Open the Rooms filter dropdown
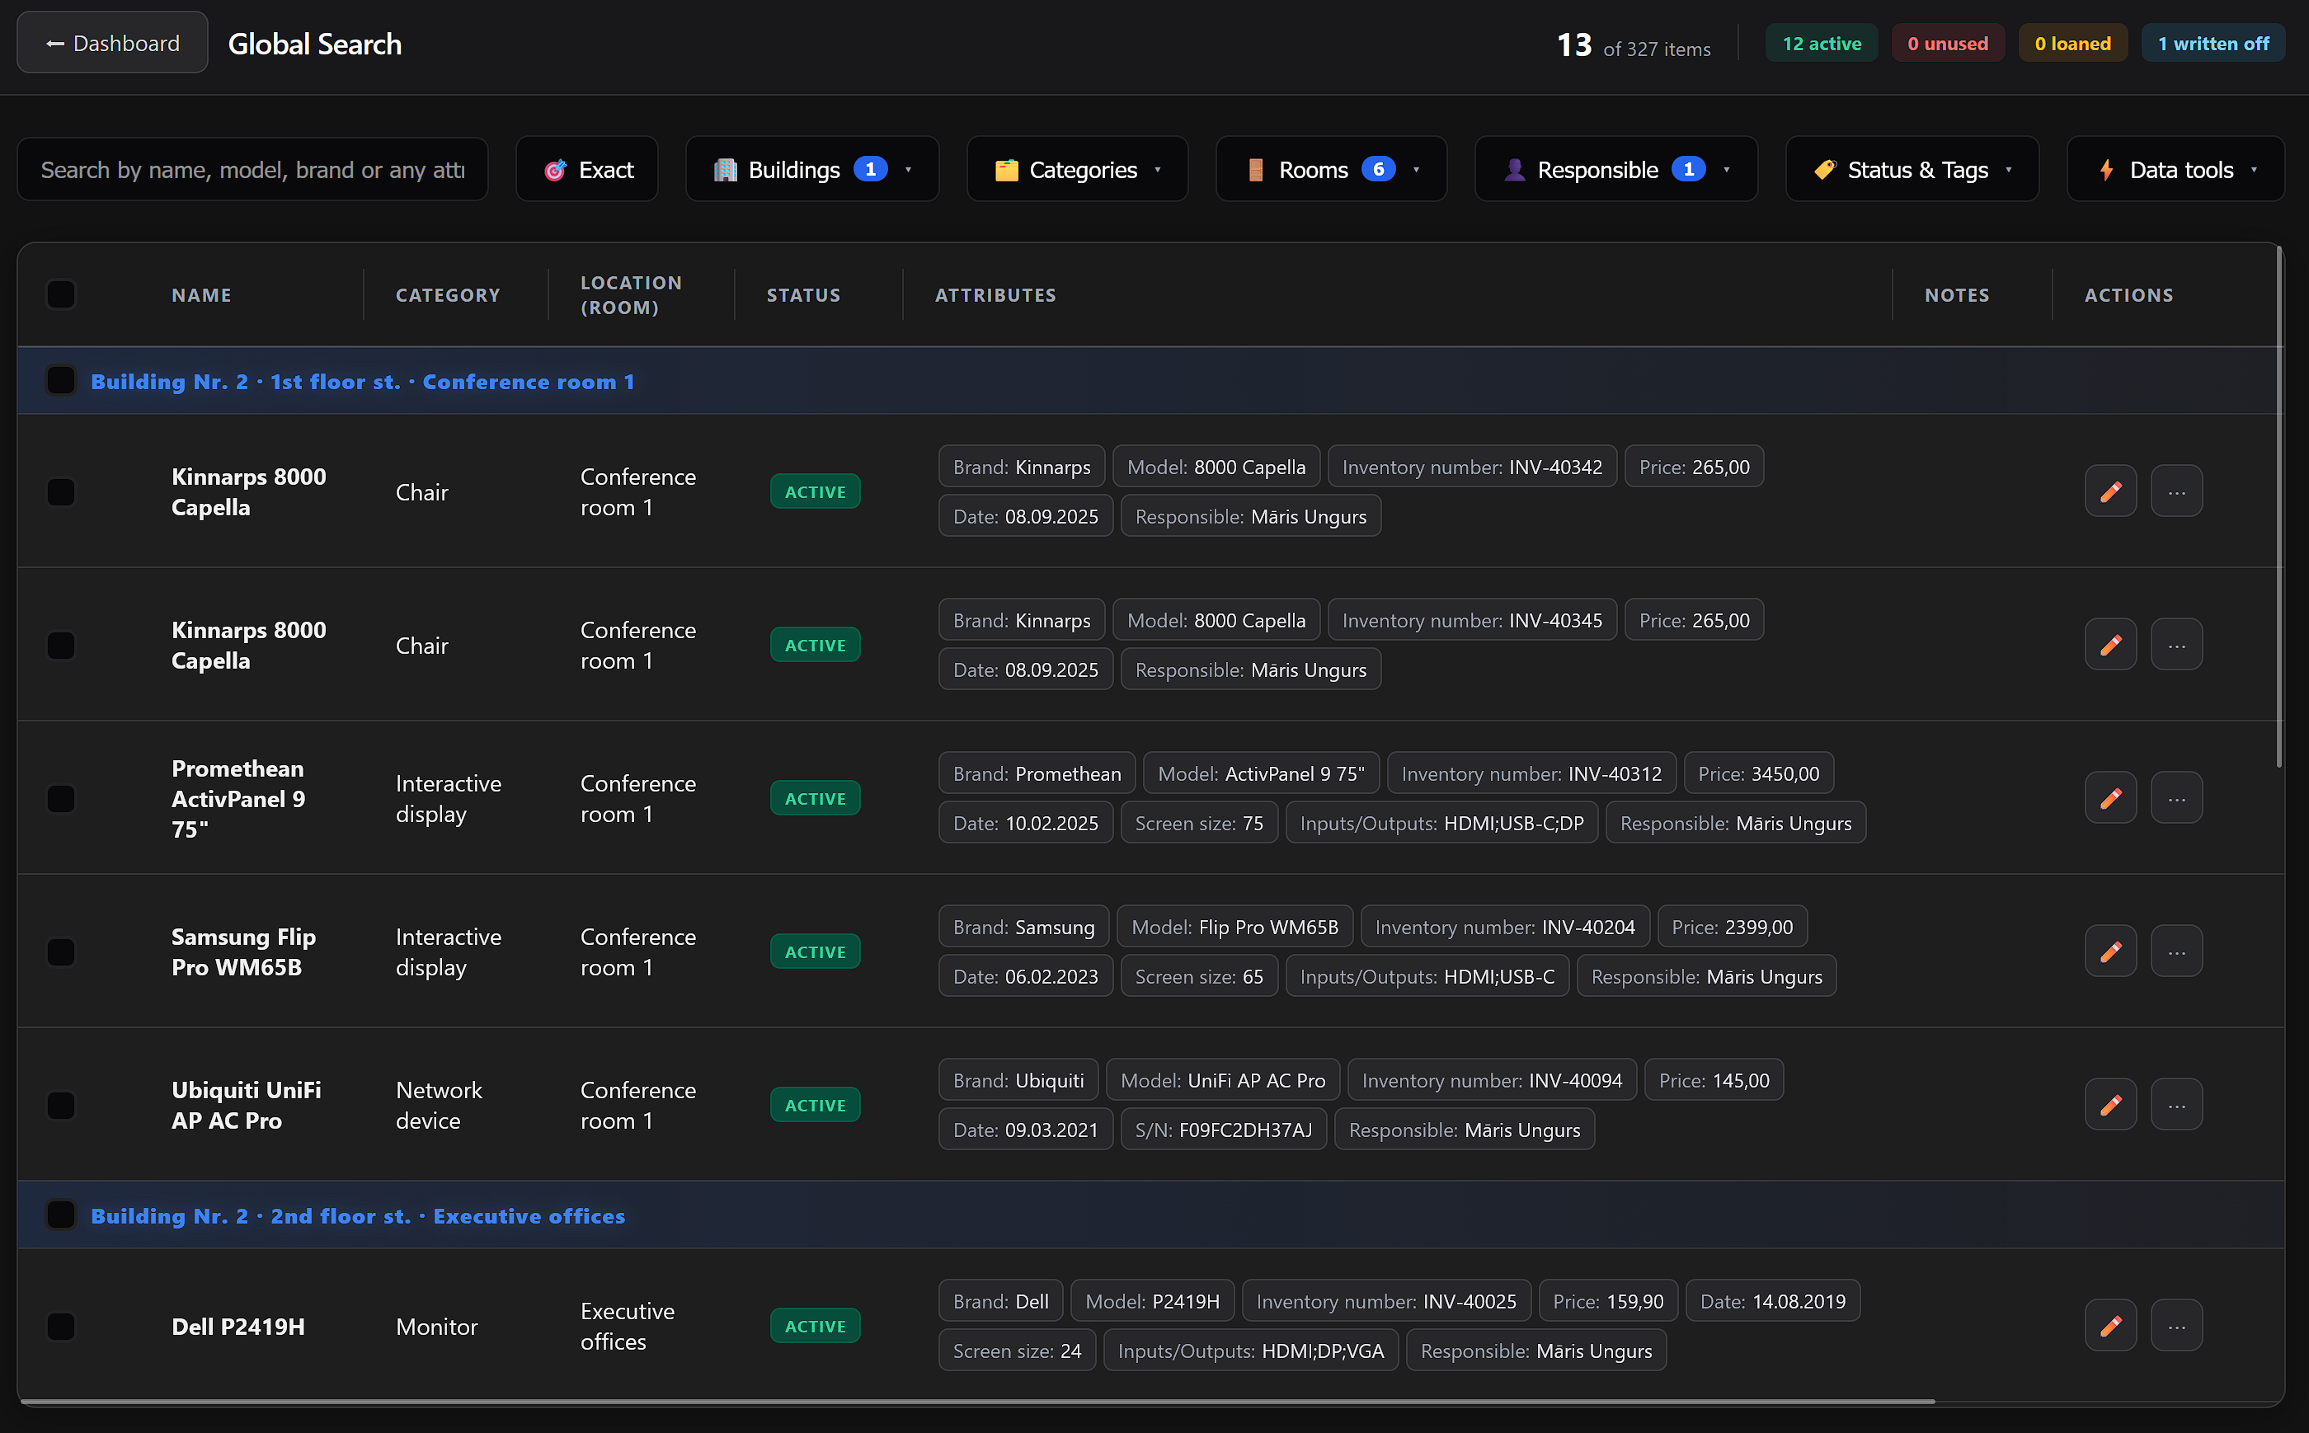2309x1433 pixels. [1331, 170]
